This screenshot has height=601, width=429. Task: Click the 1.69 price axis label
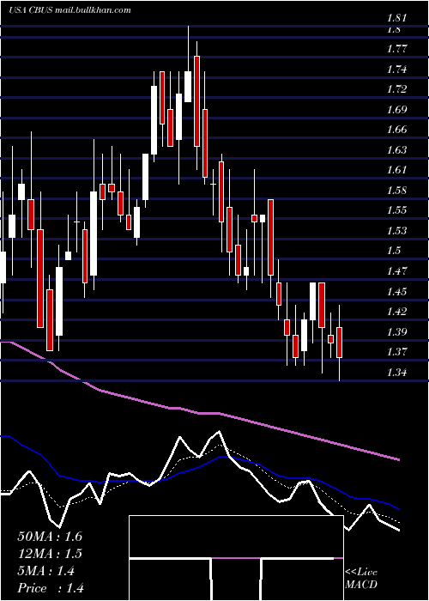point(396,110)
